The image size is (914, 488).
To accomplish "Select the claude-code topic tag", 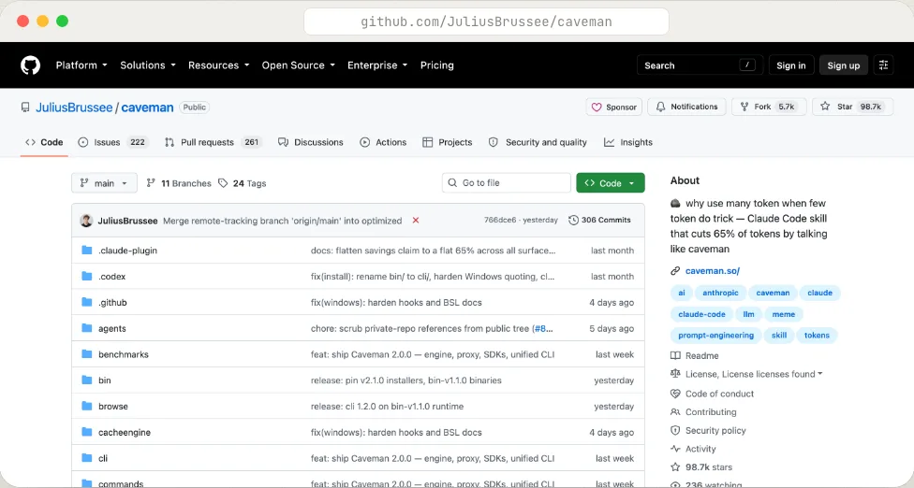I will 701,314.
